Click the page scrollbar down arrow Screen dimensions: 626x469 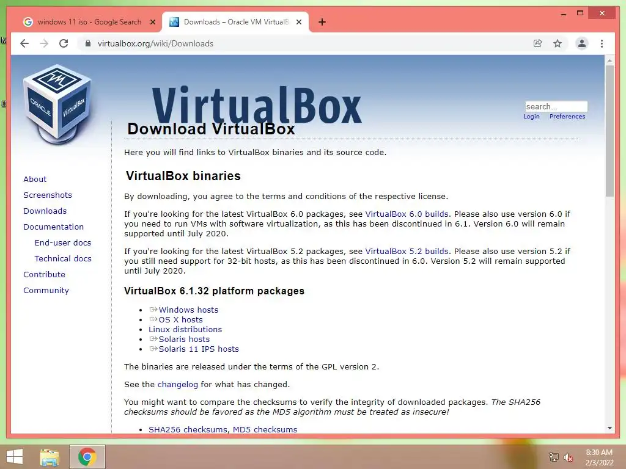[609, 428]
